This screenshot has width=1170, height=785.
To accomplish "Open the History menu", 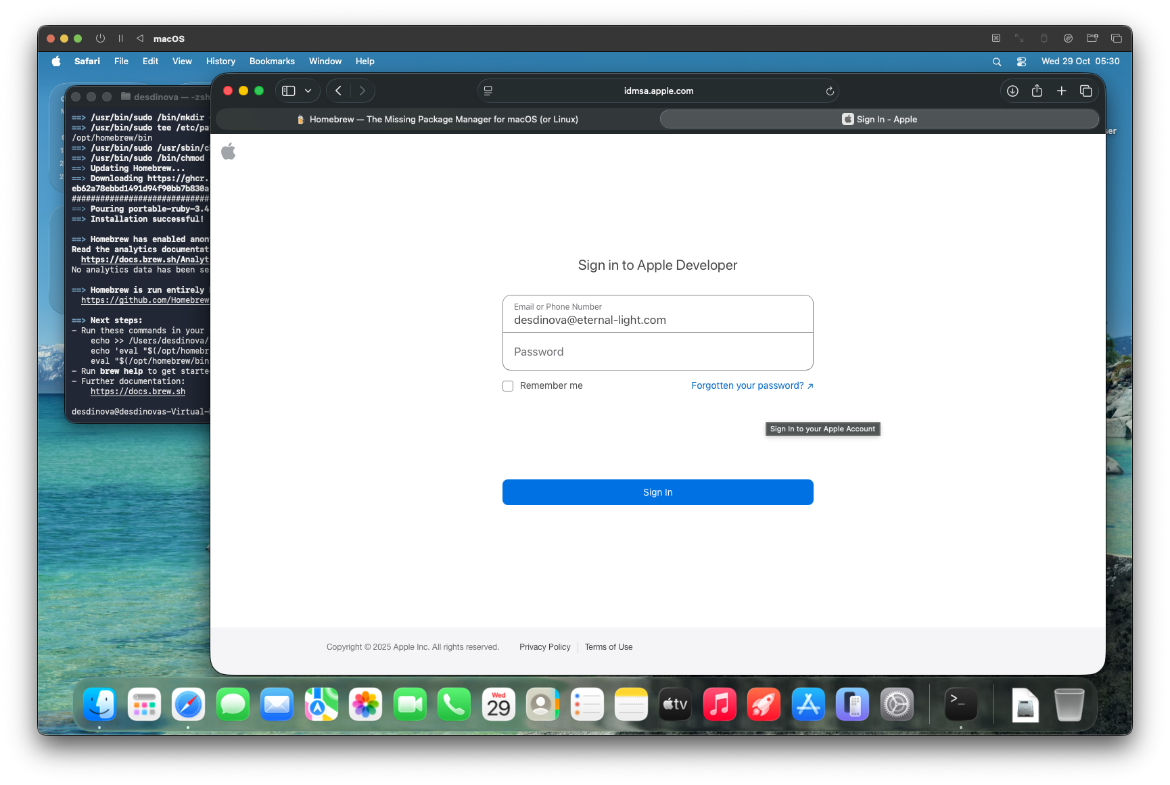I will pyautogui.click(x=220, y=61).
